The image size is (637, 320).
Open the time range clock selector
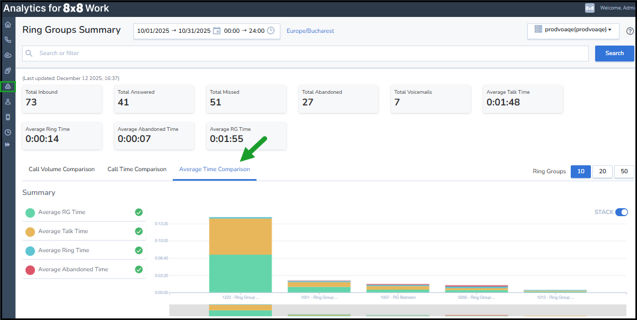[x=271, y=31]
